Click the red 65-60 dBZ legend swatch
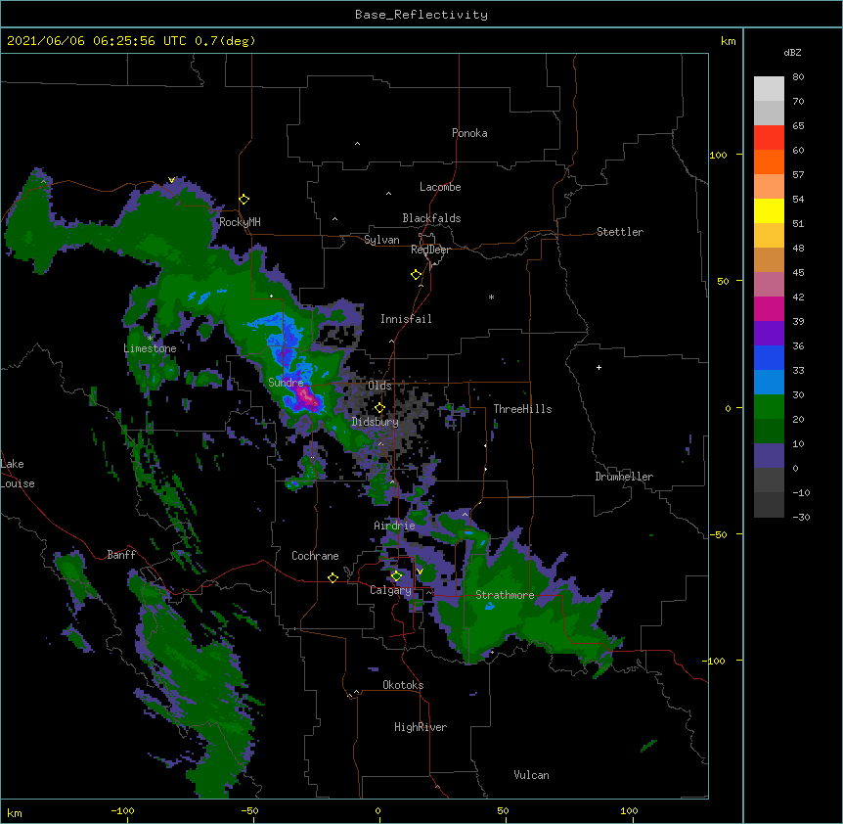843x824 pixels. coord(769,138)
